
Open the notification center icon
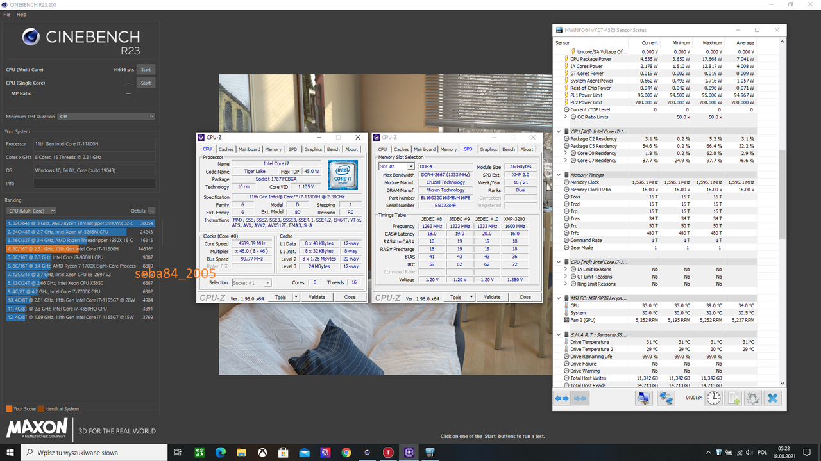coord(808,452)
